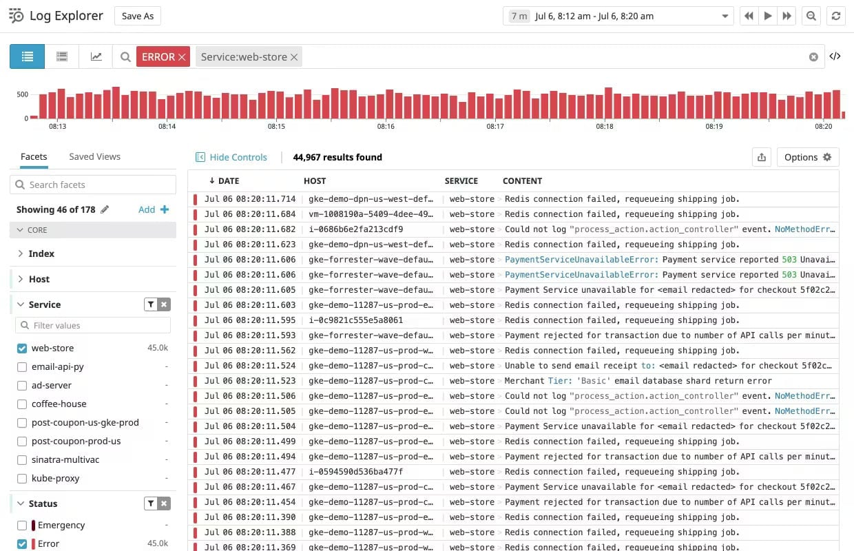The image size is (854, 551).
Task: Check the post-coupon-prod-us service
Action: click(22, 441)
